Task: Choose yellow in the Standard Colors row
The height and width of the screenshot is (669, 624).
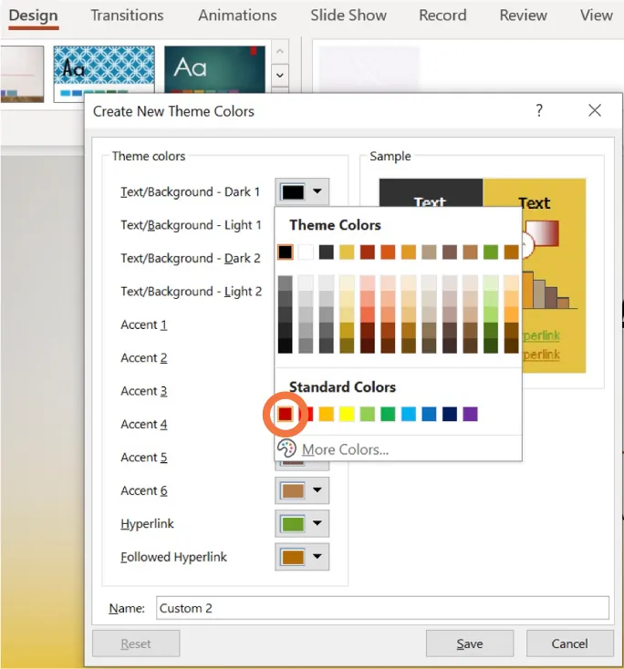Action: (x=347, y=415)
